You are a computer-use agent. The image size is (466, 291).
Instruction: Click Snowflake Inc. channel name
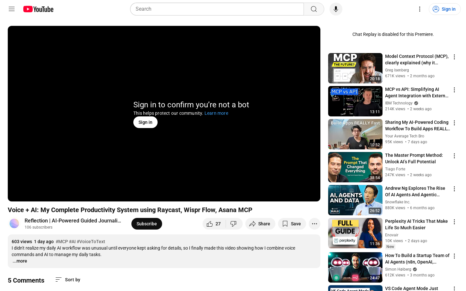(x=398, y=202)
